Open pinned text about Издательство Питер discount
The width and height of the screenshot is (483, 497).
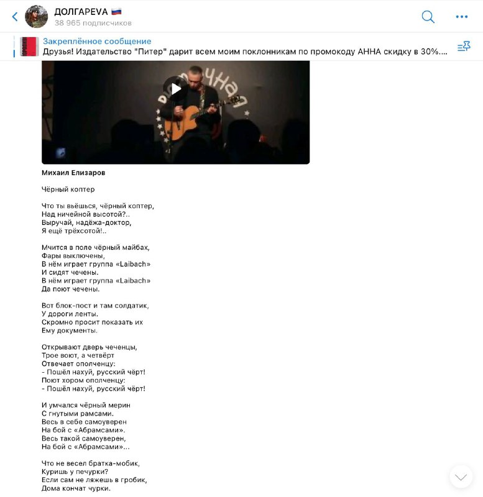pos(245,52)
